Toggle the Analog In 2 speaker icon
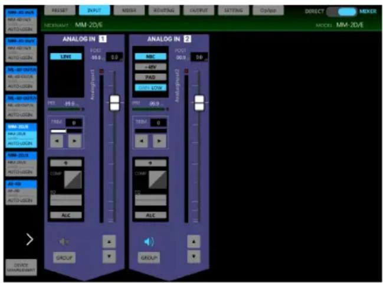Image resolution: width=383 pixels, height=283 pixels. (149, 242)
